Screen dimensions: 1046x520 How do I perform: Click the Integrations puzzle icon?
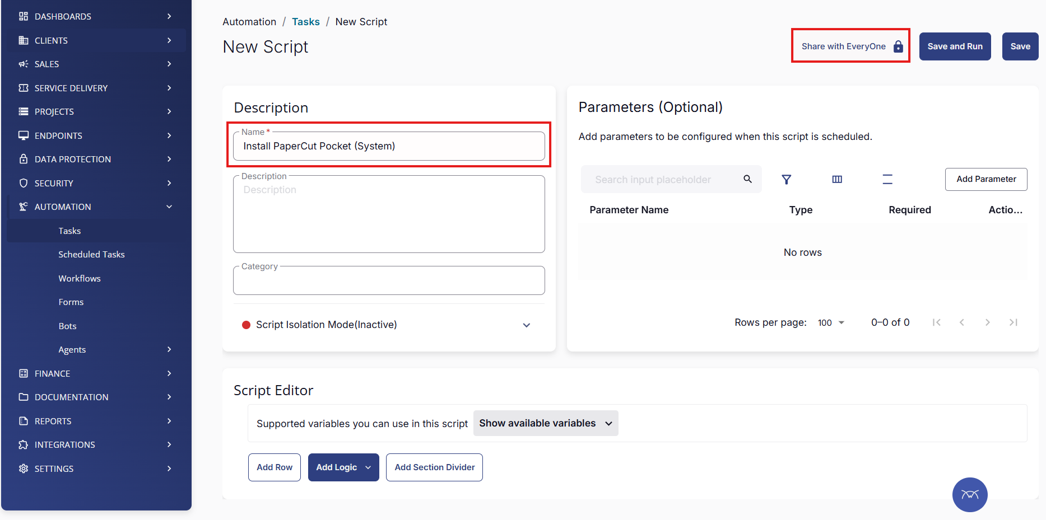pyautogui.click(x=24, y=444)
